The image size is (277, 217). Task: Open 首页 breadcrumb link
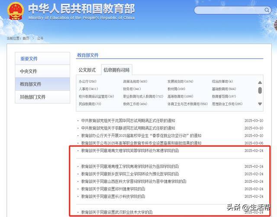(x=26, y=38)
